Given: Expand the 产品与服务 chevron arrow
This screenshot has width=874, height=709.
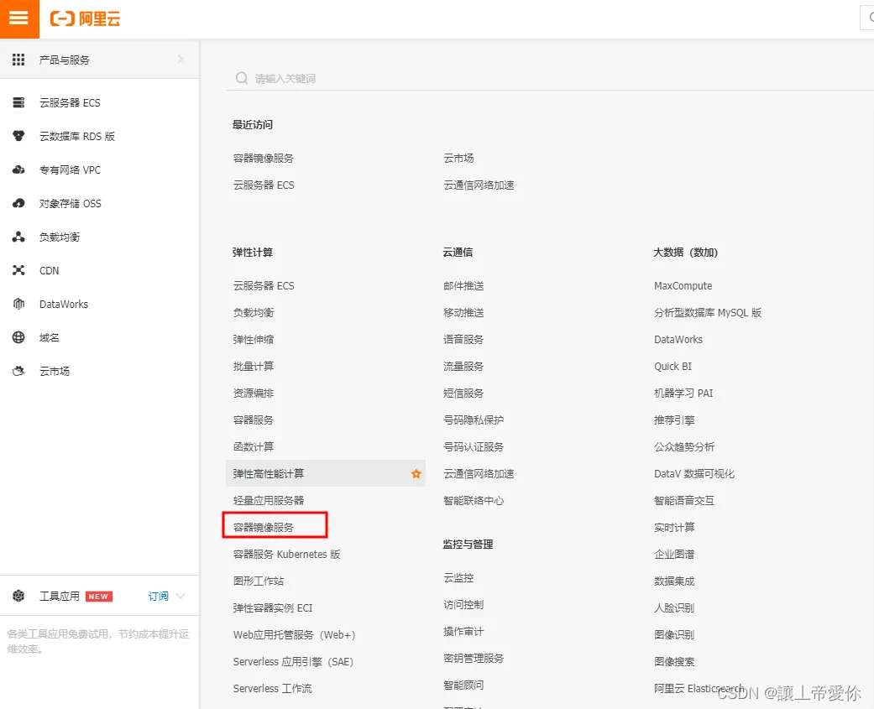Looking at the screenshot, I should pos(181,59).
